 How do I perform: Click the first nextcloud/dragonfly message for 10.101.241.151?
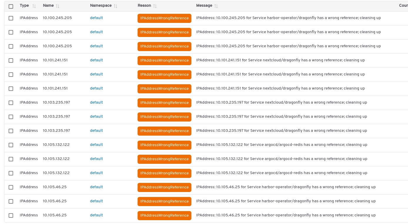pyautogui.click(x=280, y=60)
